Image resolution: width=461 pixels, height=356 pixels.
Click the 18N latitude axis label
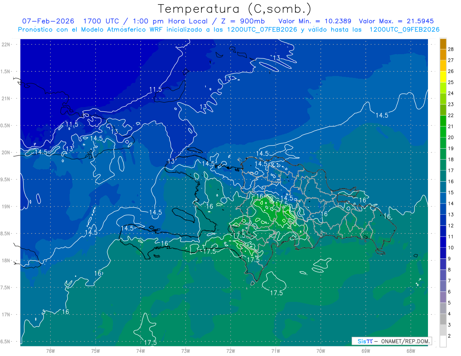[x=7, y=260]
